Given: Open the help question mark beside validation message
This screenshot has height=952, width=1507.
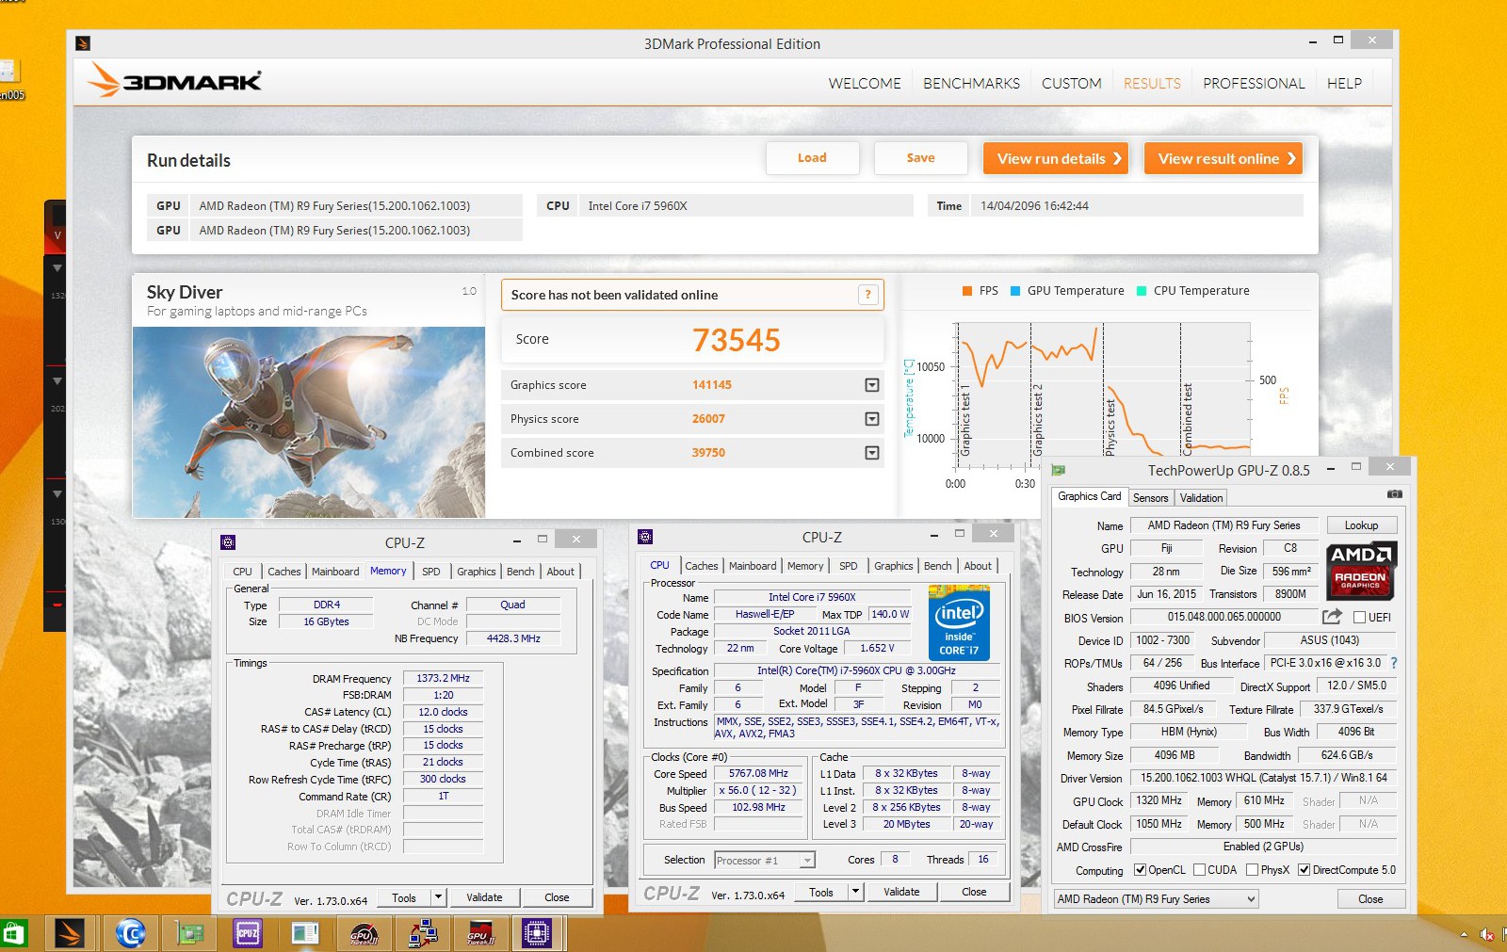Looking at the screenshot, I should click(868, 295).
